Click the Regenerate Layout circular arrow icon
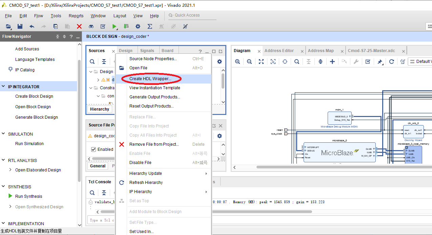The width and height of the screenshot is (432, 235). [392, 62]
